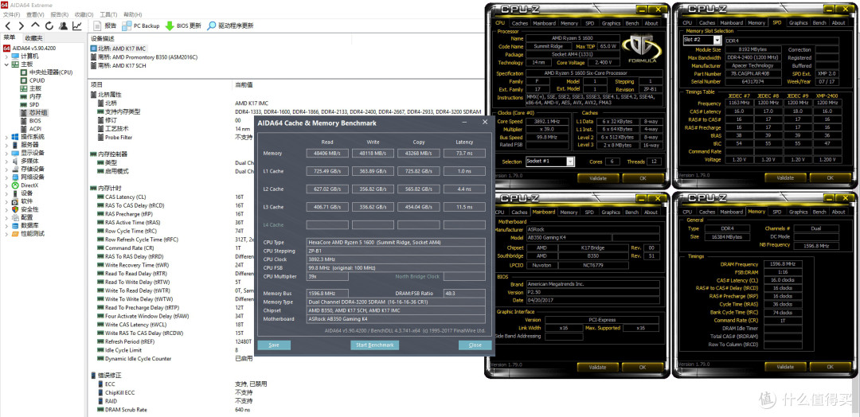The image size is (860, 417).
Task: Click Close button in benchmark dialog
Action: (475, 345)
